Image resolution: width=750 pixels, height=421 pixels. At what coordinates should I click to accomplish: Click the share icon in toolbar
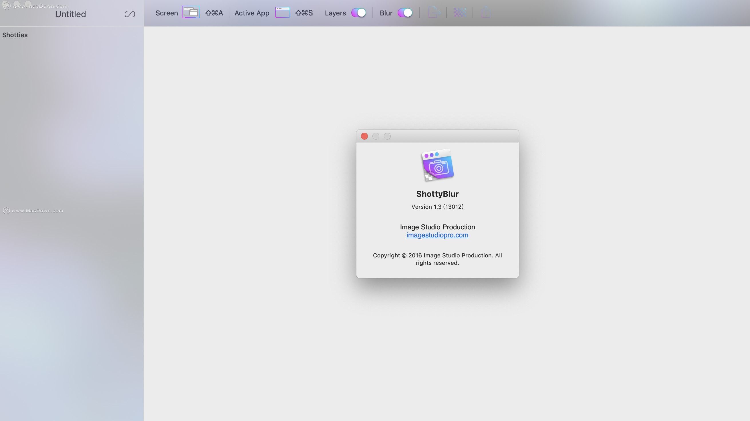[486, 13]
